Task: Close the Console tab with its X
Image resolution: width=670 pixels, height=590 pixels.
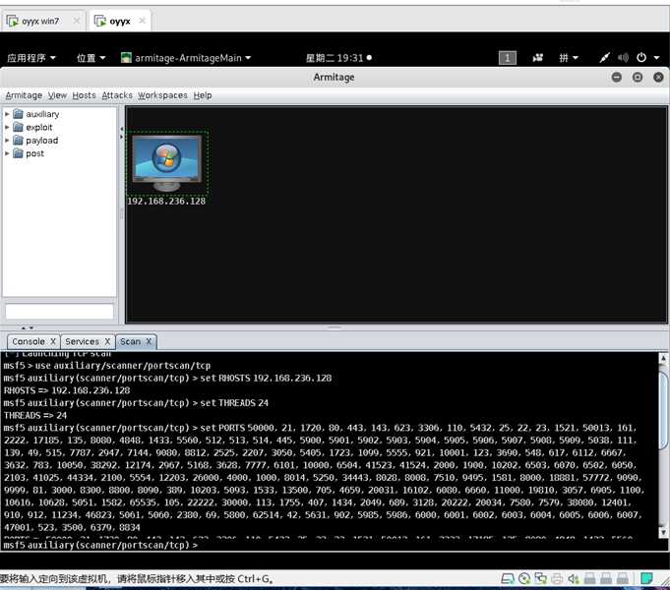Action: (x=53, y=342)
